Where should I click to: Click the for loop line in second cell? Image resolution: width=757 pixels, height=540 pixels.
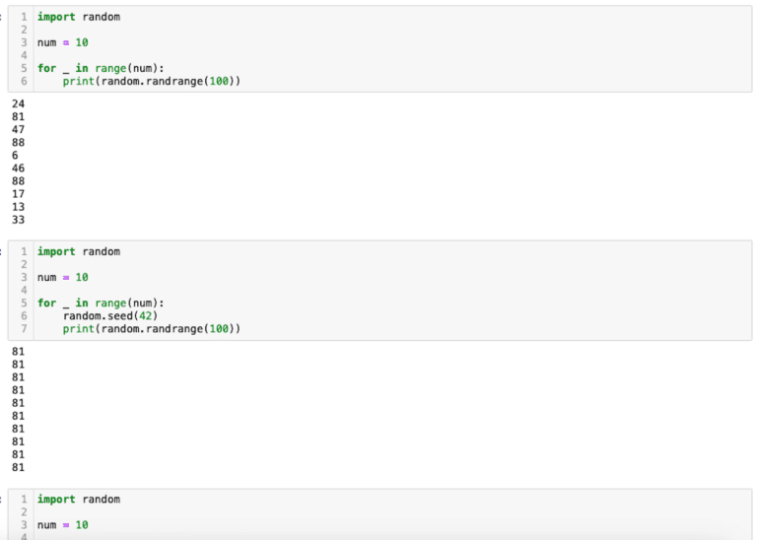point(101,304)
